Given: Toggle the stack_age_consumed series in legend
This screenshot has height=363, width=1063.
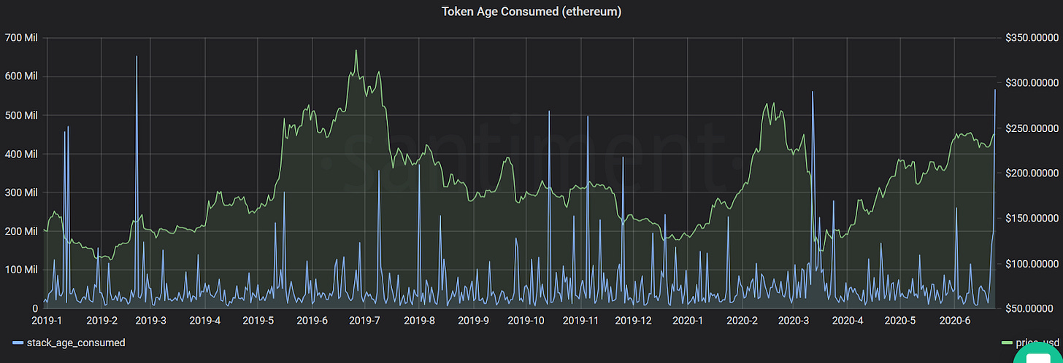Looking at the screenshot, I should [74, 343].
